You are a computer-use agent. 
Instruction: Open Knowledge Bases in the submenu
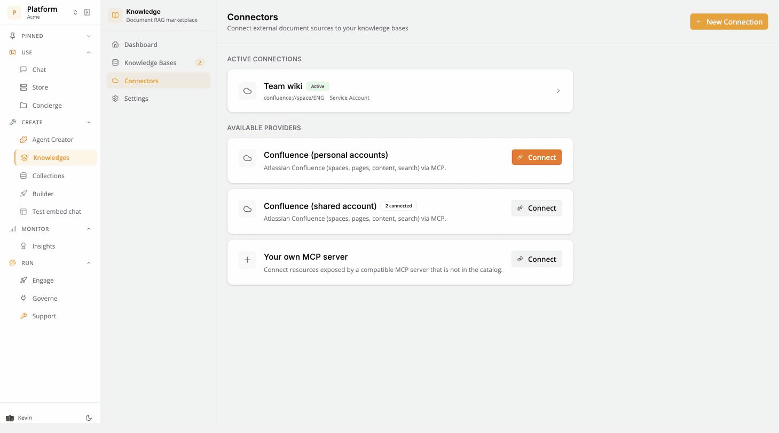pyautogui.click(x=158, y=62)
